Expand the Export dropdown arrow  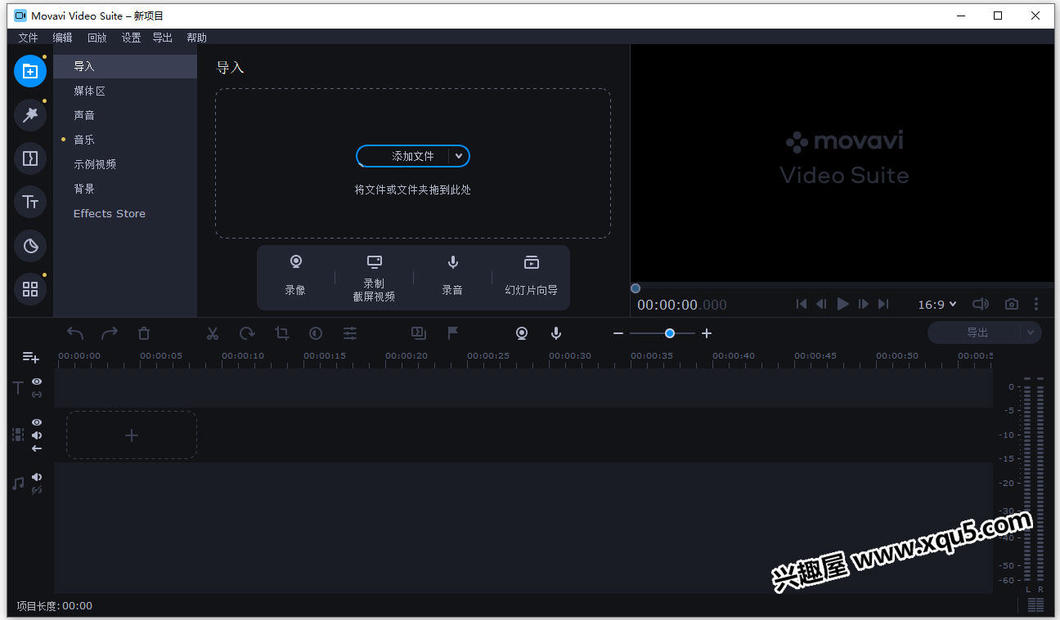[1031, 332]
